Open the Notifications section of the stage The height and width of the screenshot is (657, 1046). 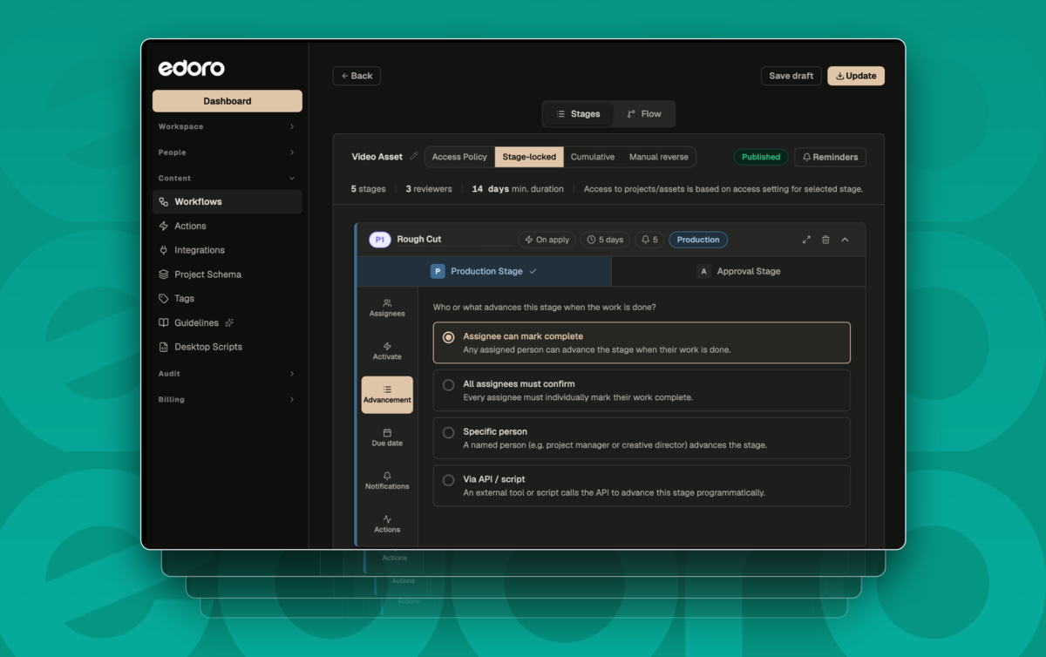coord(387,481)
